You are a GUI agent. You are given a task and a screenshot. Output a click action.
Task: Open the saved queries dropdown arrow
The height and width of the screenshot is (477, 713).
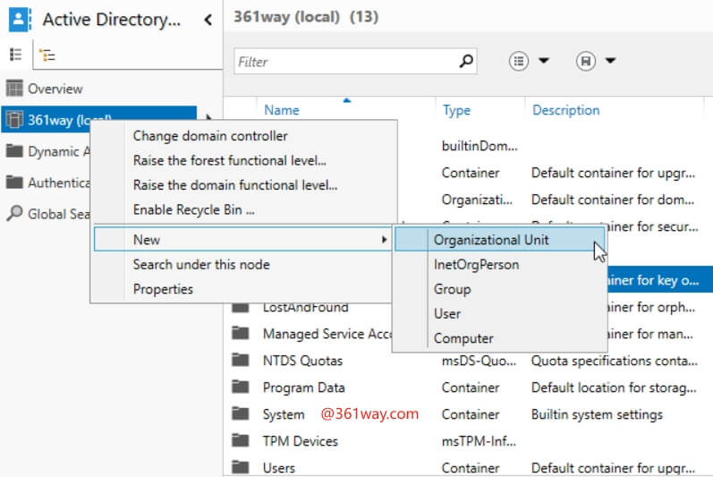(610, 61)
